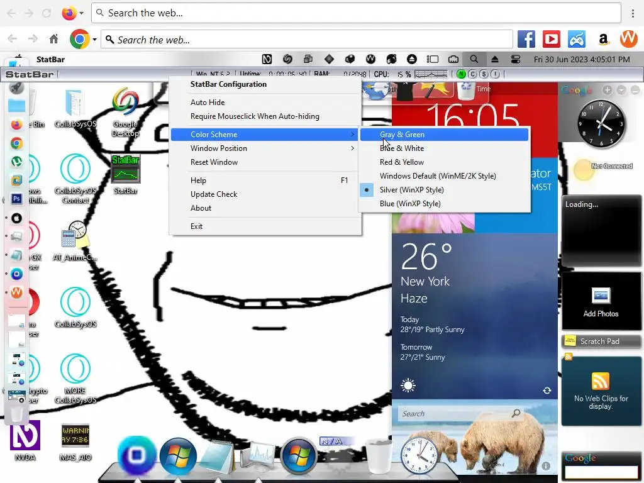Click Firefox icon in side dock
This screenshot has width=644, height=483.
[x=16, y=125]
